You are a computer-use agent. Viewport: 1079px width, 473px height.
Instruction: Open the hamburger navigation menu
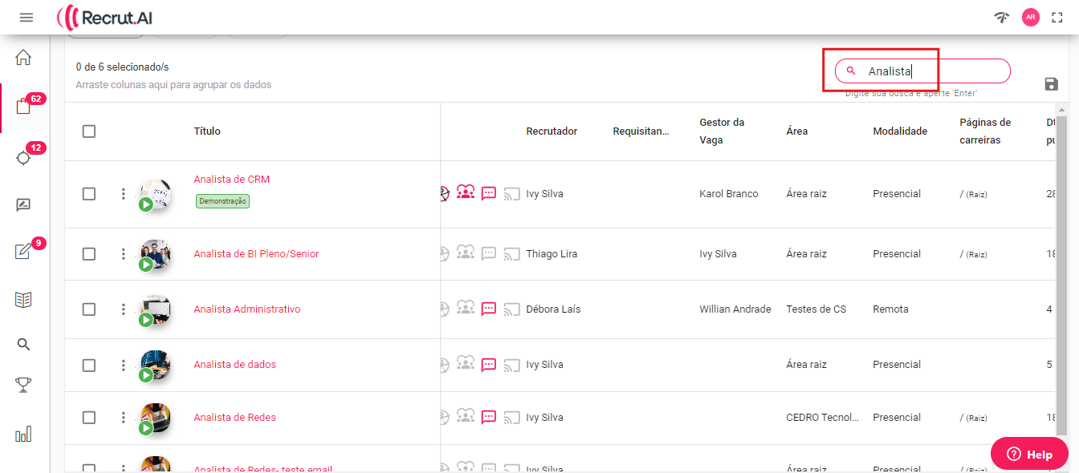coord(26,18)
